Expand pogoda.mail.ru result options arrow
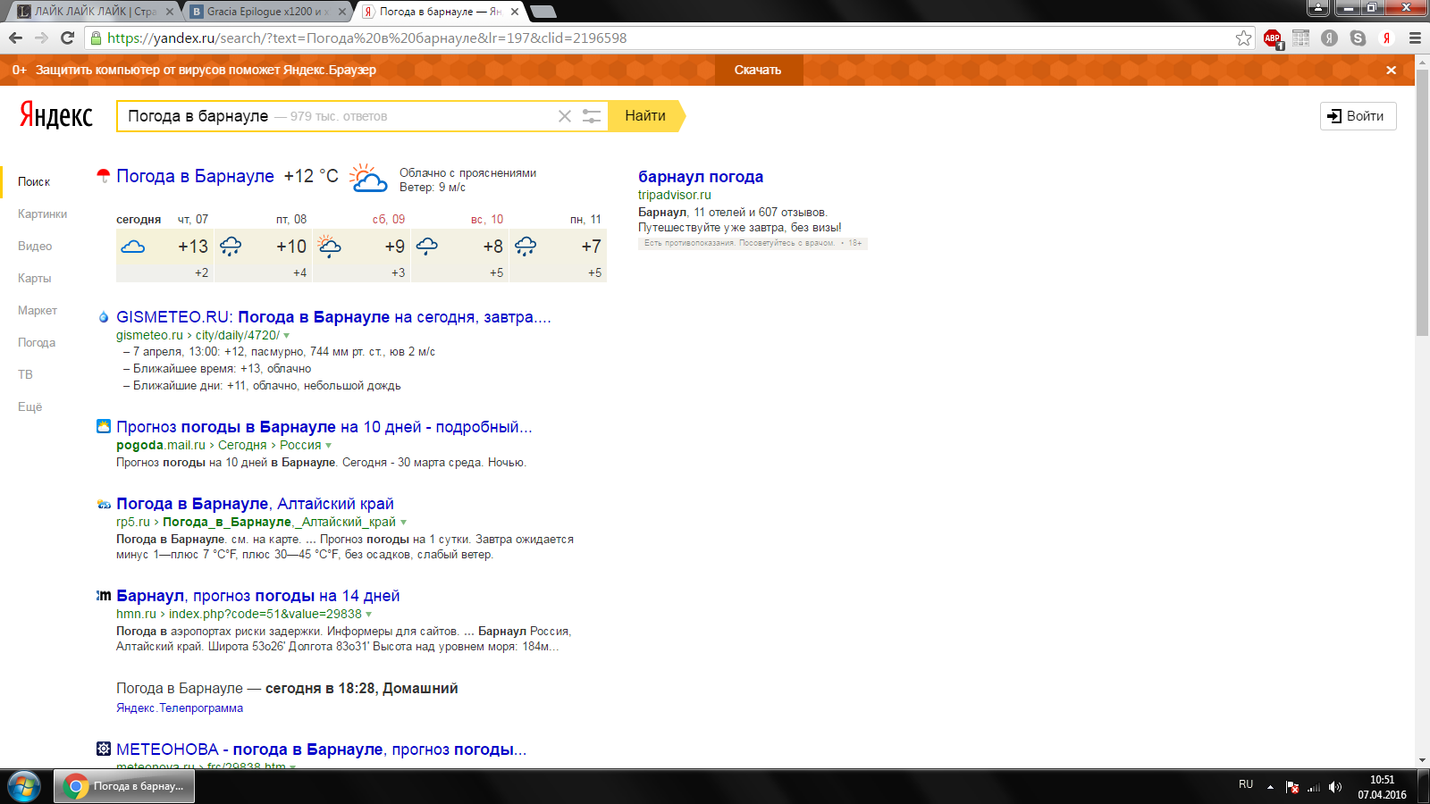The image size is (1430, 804). point(329,446)
